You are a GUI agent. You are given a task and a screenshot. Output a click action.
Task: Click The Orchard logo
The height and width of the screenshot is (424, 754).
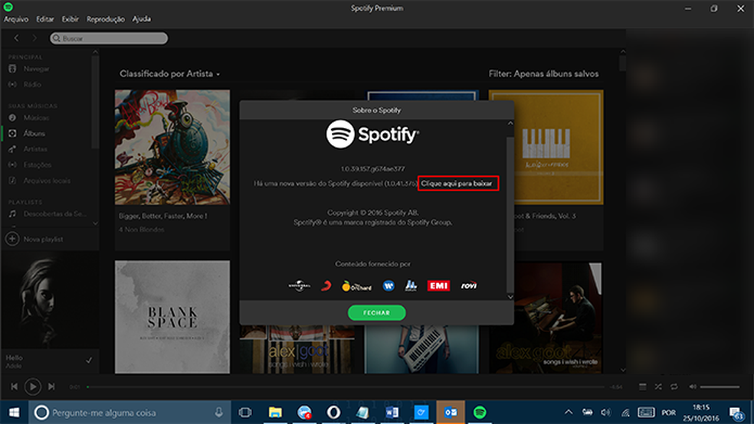click(x=356, y=286)
